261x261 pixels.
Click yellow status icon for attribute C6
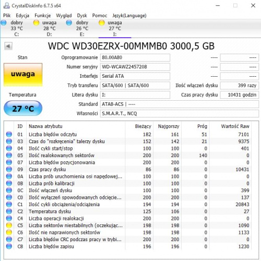click(x=9, y=232)
